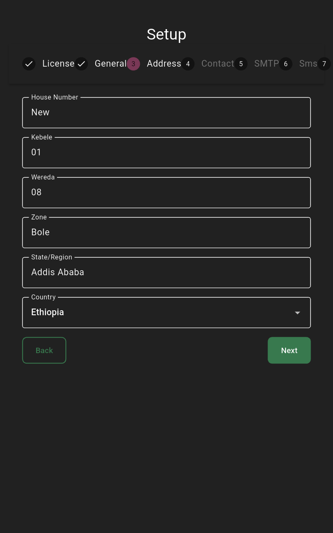333x533 pixels.
Task: Click the General step checkmark icon
Action: pyautogui.click(x=81, y=64)
